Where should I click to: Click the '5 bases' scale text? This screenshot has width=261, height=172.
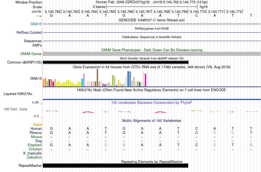tap(99, 7)
